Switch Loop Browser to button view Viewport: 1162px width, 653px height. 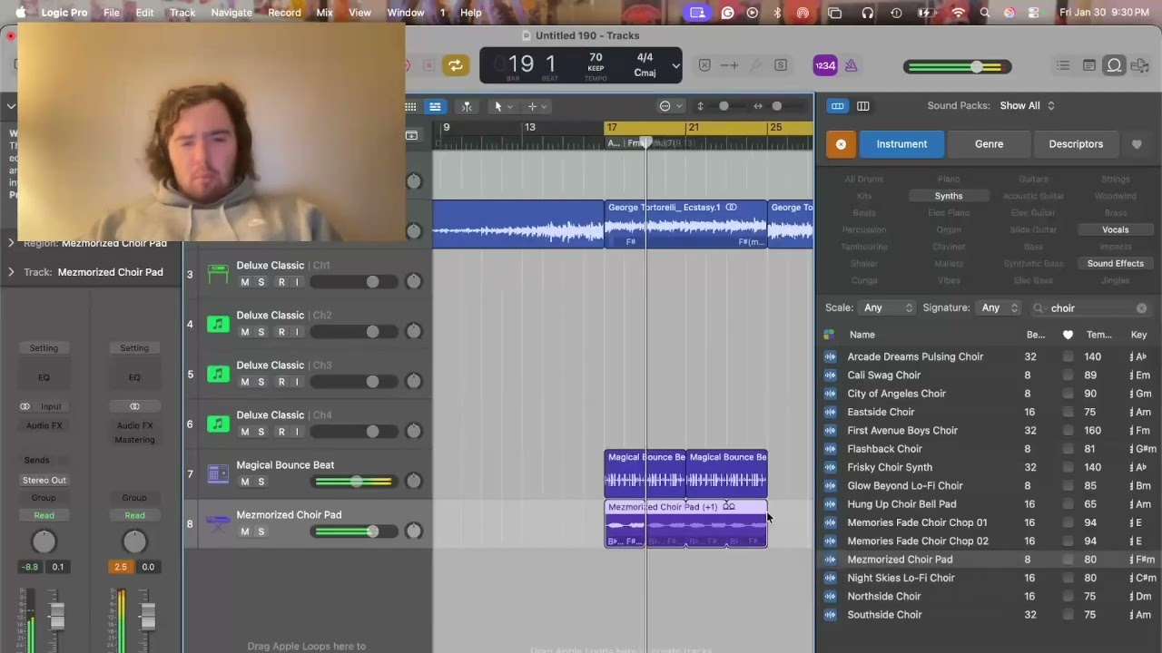837,106
